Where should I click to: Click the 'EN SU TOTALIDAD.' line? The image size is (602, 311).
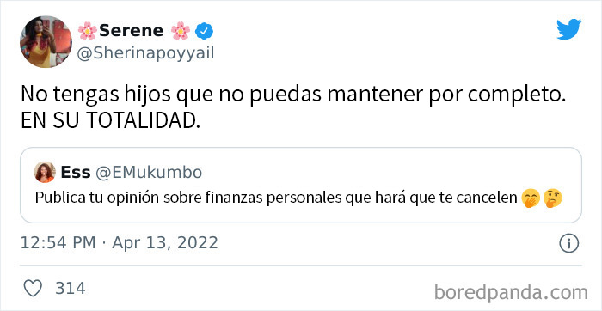click(111, 121)
